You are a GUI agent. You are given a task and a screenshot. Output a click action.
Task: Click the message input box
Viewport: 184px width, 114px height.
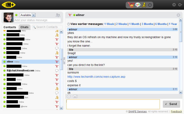click(x=113, y=104)
